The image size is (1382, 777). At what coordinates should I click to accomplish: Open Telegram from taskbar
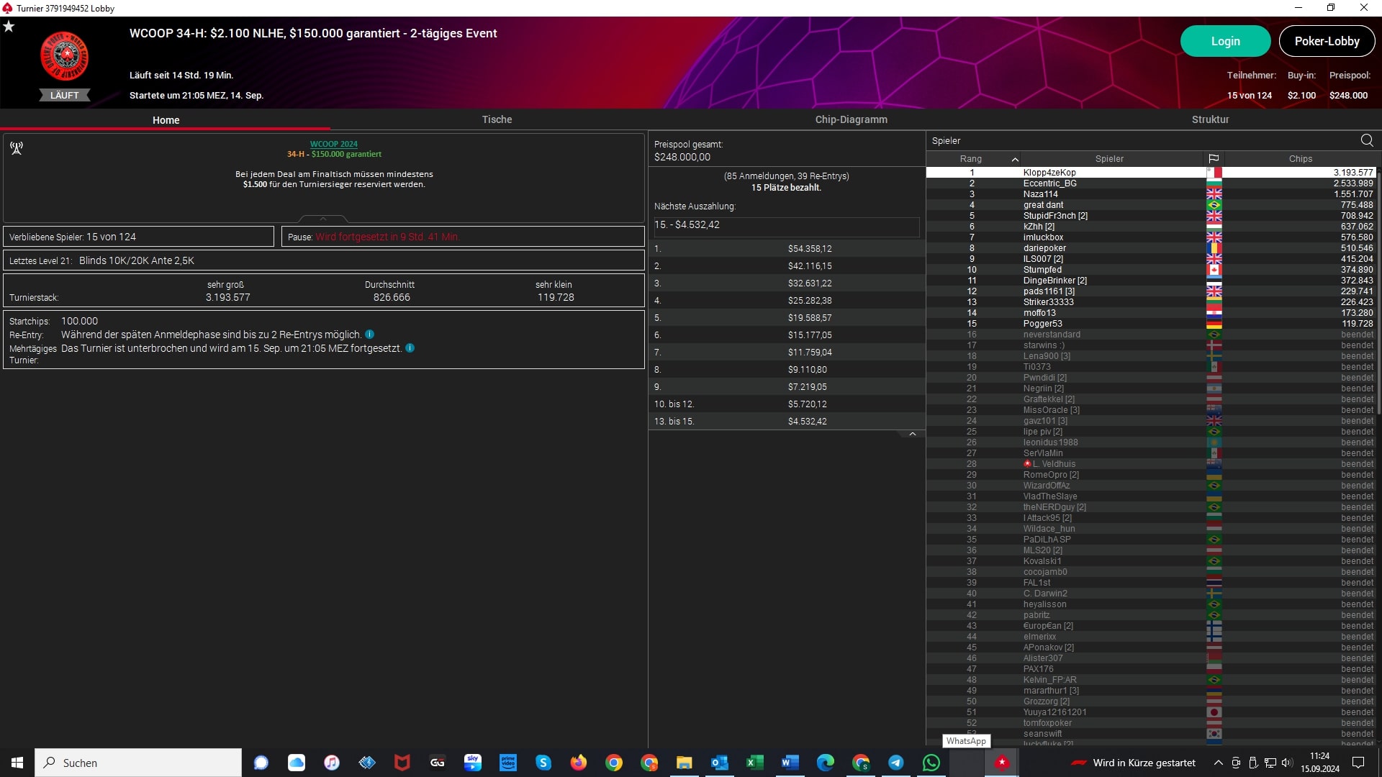(895, 763)
